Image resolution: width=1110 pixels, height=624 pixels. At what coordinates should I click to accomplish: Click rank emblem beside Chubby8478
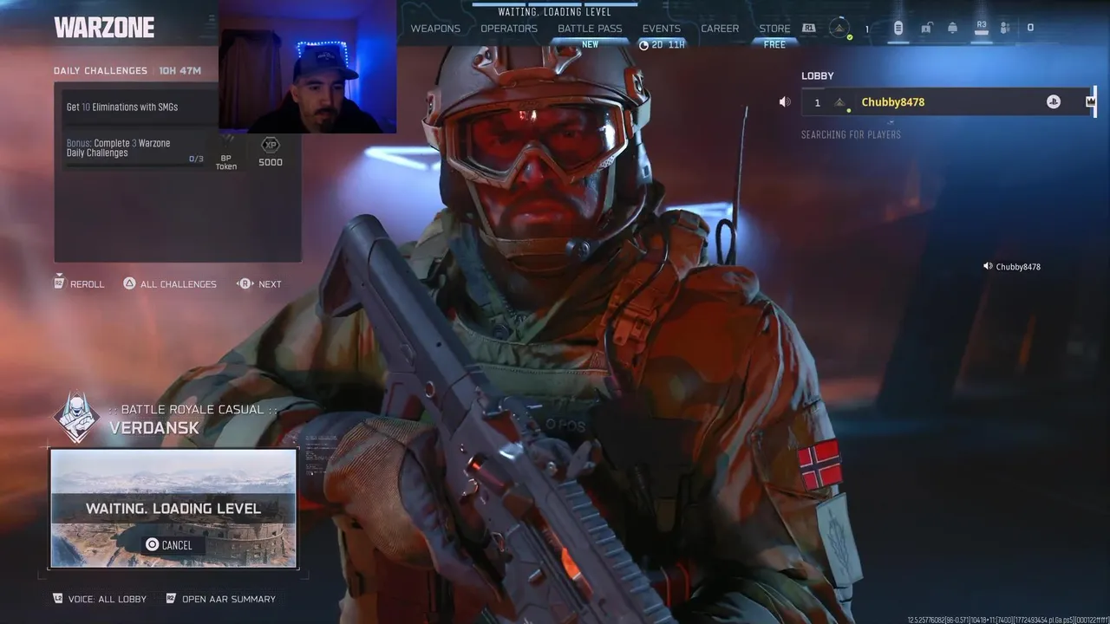tap(840, 103)
